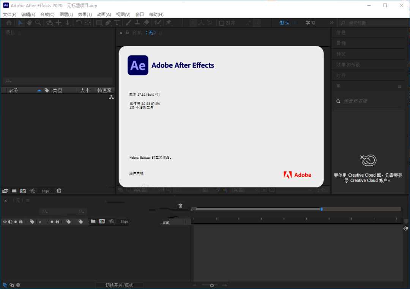Toggle the In/Out/Duration pane icon in timeline footer
This screenshot has height=289, width=410.
click(x=18, y=285)
